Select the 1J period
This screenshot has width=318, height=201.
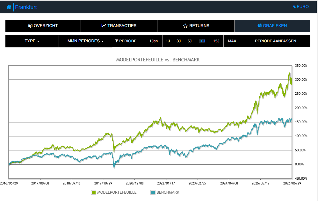(168, 41)
